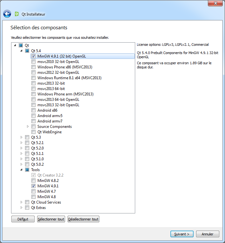Check Windows Runtime 8.1 x64 (MSVC2013)

coord(33,78)
